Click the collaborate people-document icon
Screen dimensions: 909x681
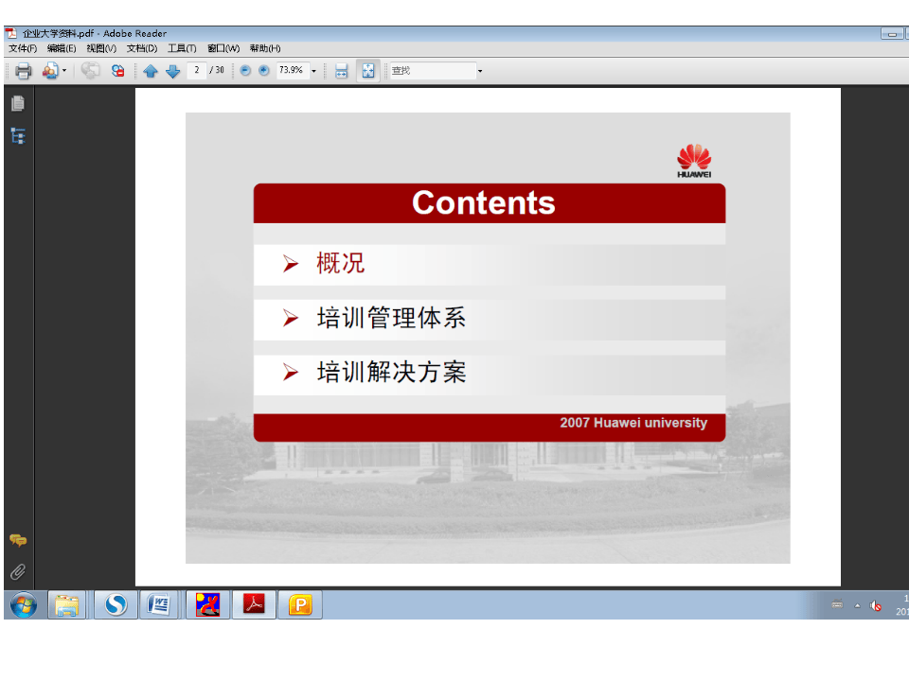pos(50,71)
